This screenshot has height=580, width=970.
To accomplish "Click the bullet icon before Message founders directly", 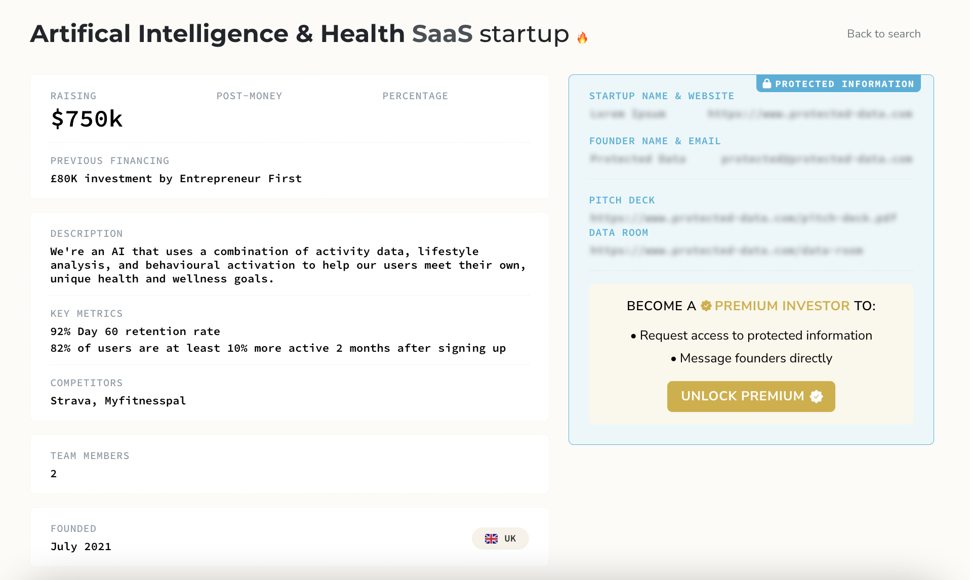I will click(673, 358).
